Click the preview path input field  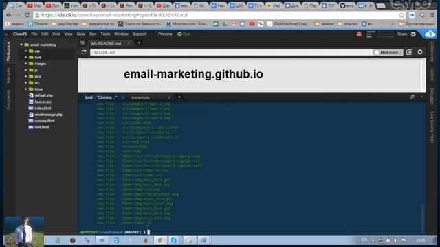[231, 52]
